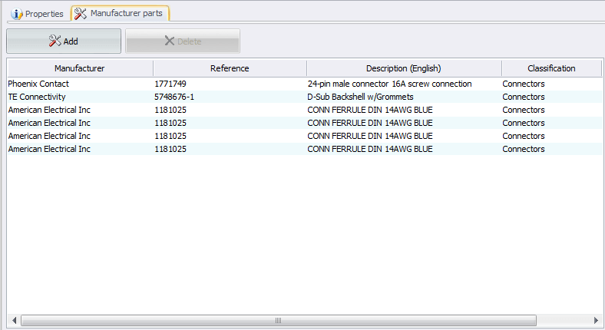Switch to the Properties tab
Image resolution: width=605 pixels, height=330 pixels.
point(38,14)
